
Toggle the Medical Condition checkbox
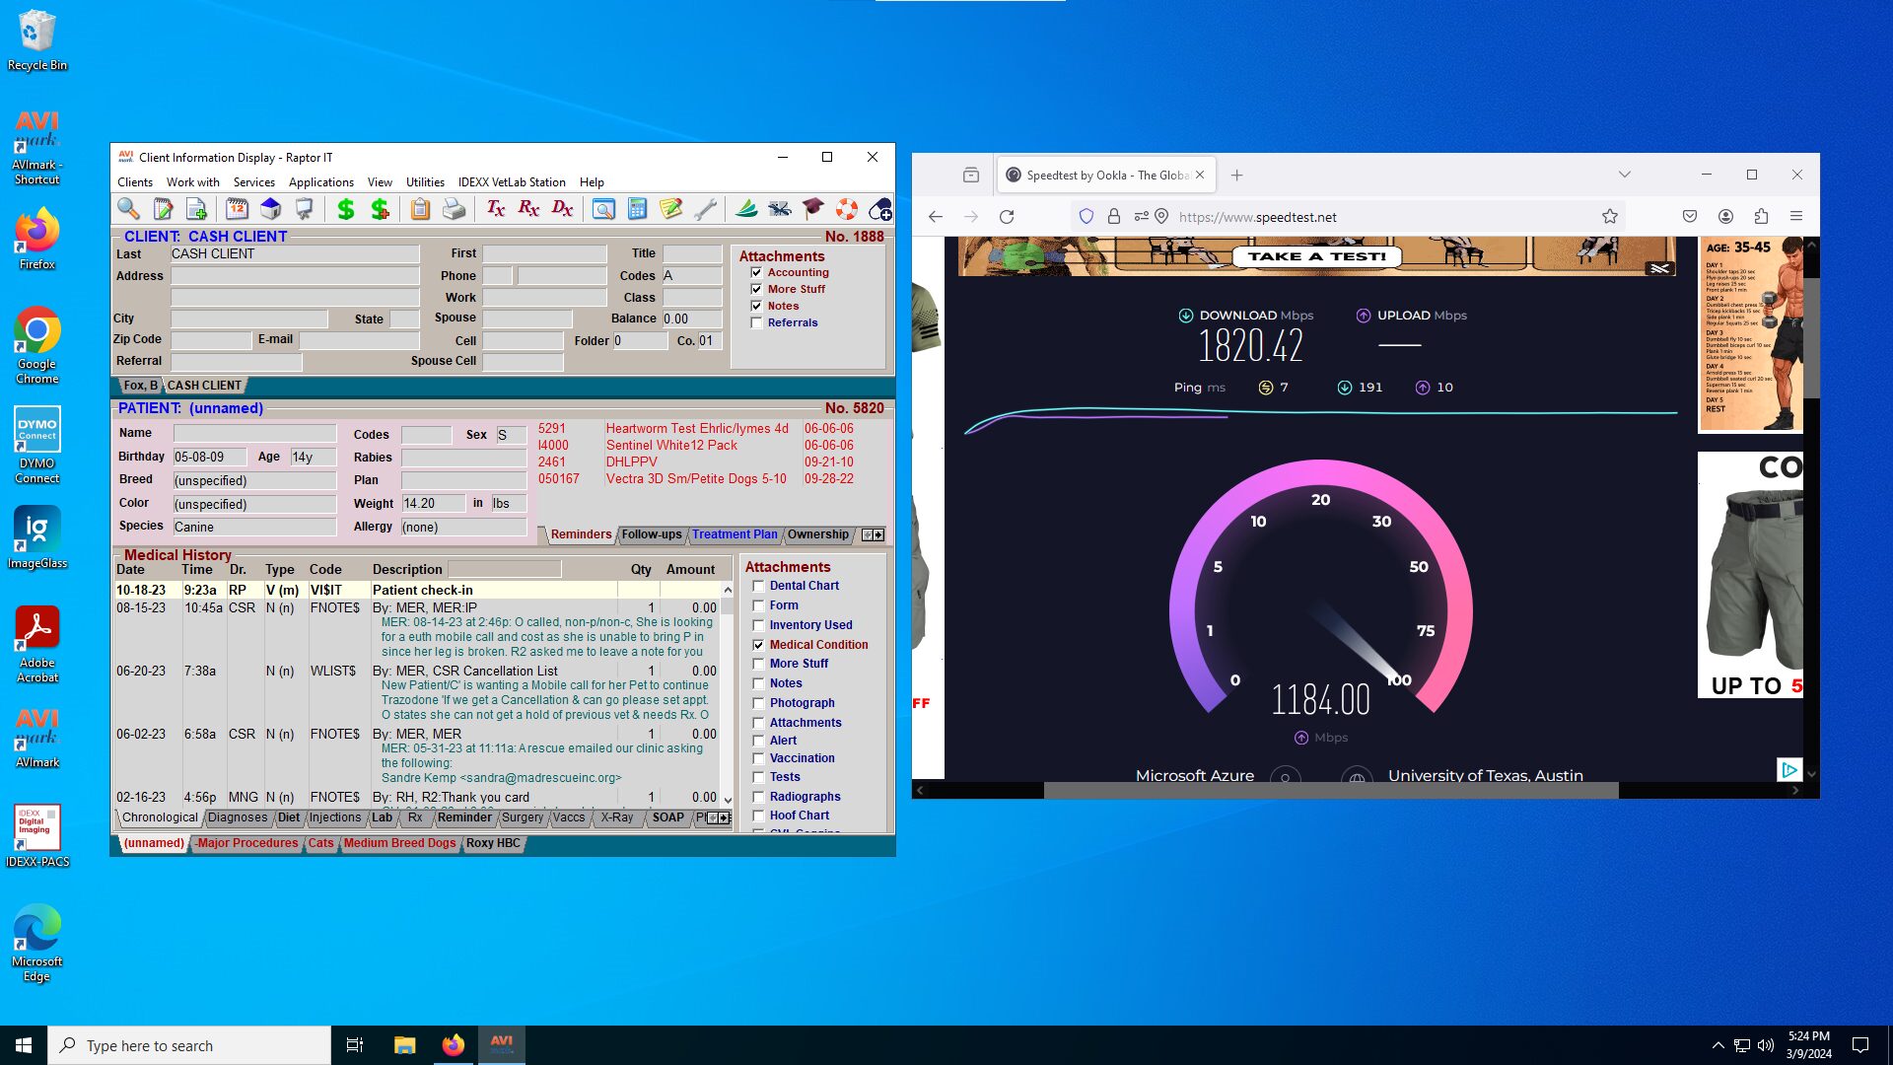pos(758,645)
